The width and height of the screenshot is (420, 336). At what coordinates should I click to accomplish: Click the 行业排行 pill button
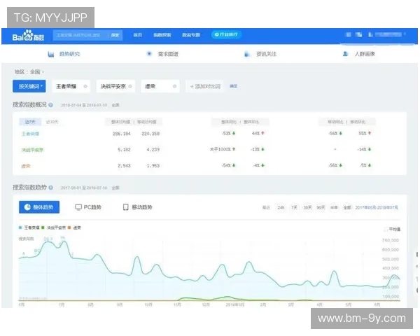(226, 34)
